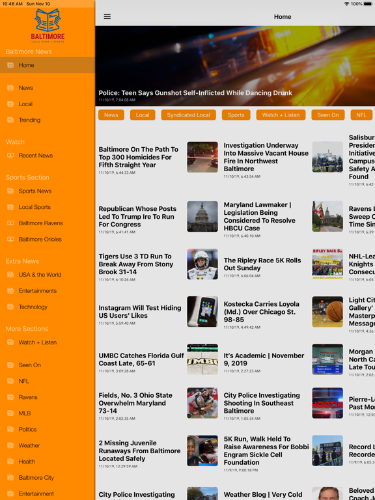The height and width of the screenshot is (500, 375).
Task: Tap the icon beside NFL in sidebar
Action: click(x=10, y=381)
